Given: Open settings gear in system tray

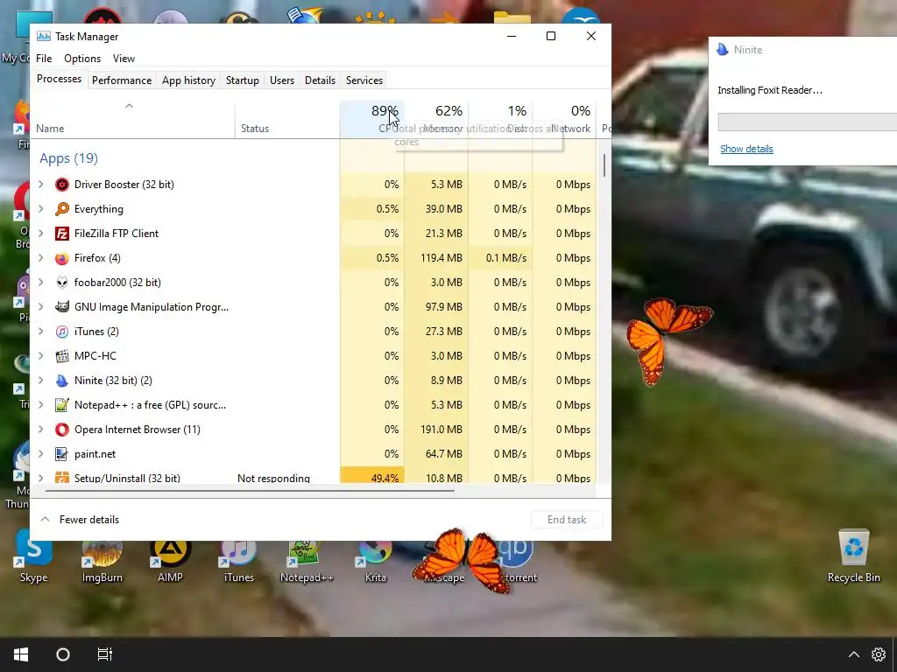Looking at the screenshot, I should pyautogui.click(x=878, y=654).
